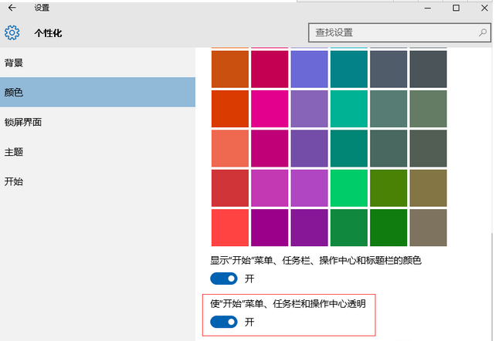Select the forest green swatch below bright green
Viewport: 495px width, 341px height.
click(349, 228)
